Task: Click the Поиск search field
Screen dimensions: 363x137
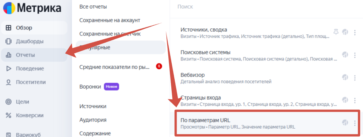Action: pos(266,7)
